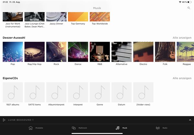Open the Produkte tab
This screenshot has width=194, height=135.
pos(36,128)
